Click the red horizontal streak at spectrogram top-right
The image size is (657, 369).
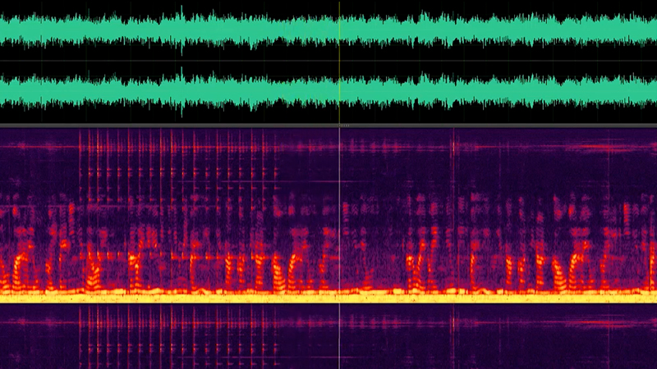(x=608, y=148)
